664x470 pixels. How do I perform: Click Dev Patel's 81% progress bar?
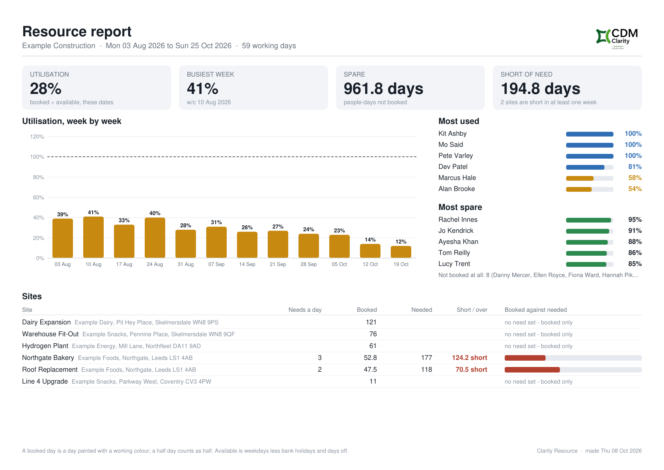point(590,167)
